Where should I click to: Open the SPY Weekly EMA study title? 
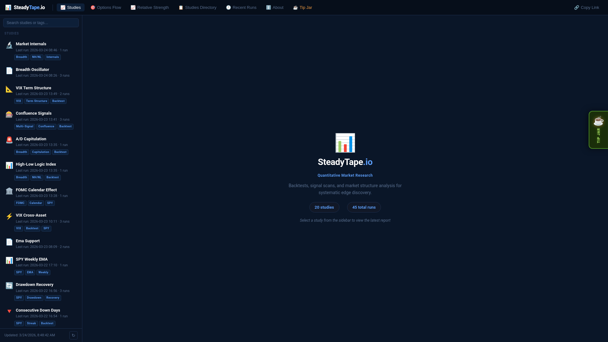32,259
